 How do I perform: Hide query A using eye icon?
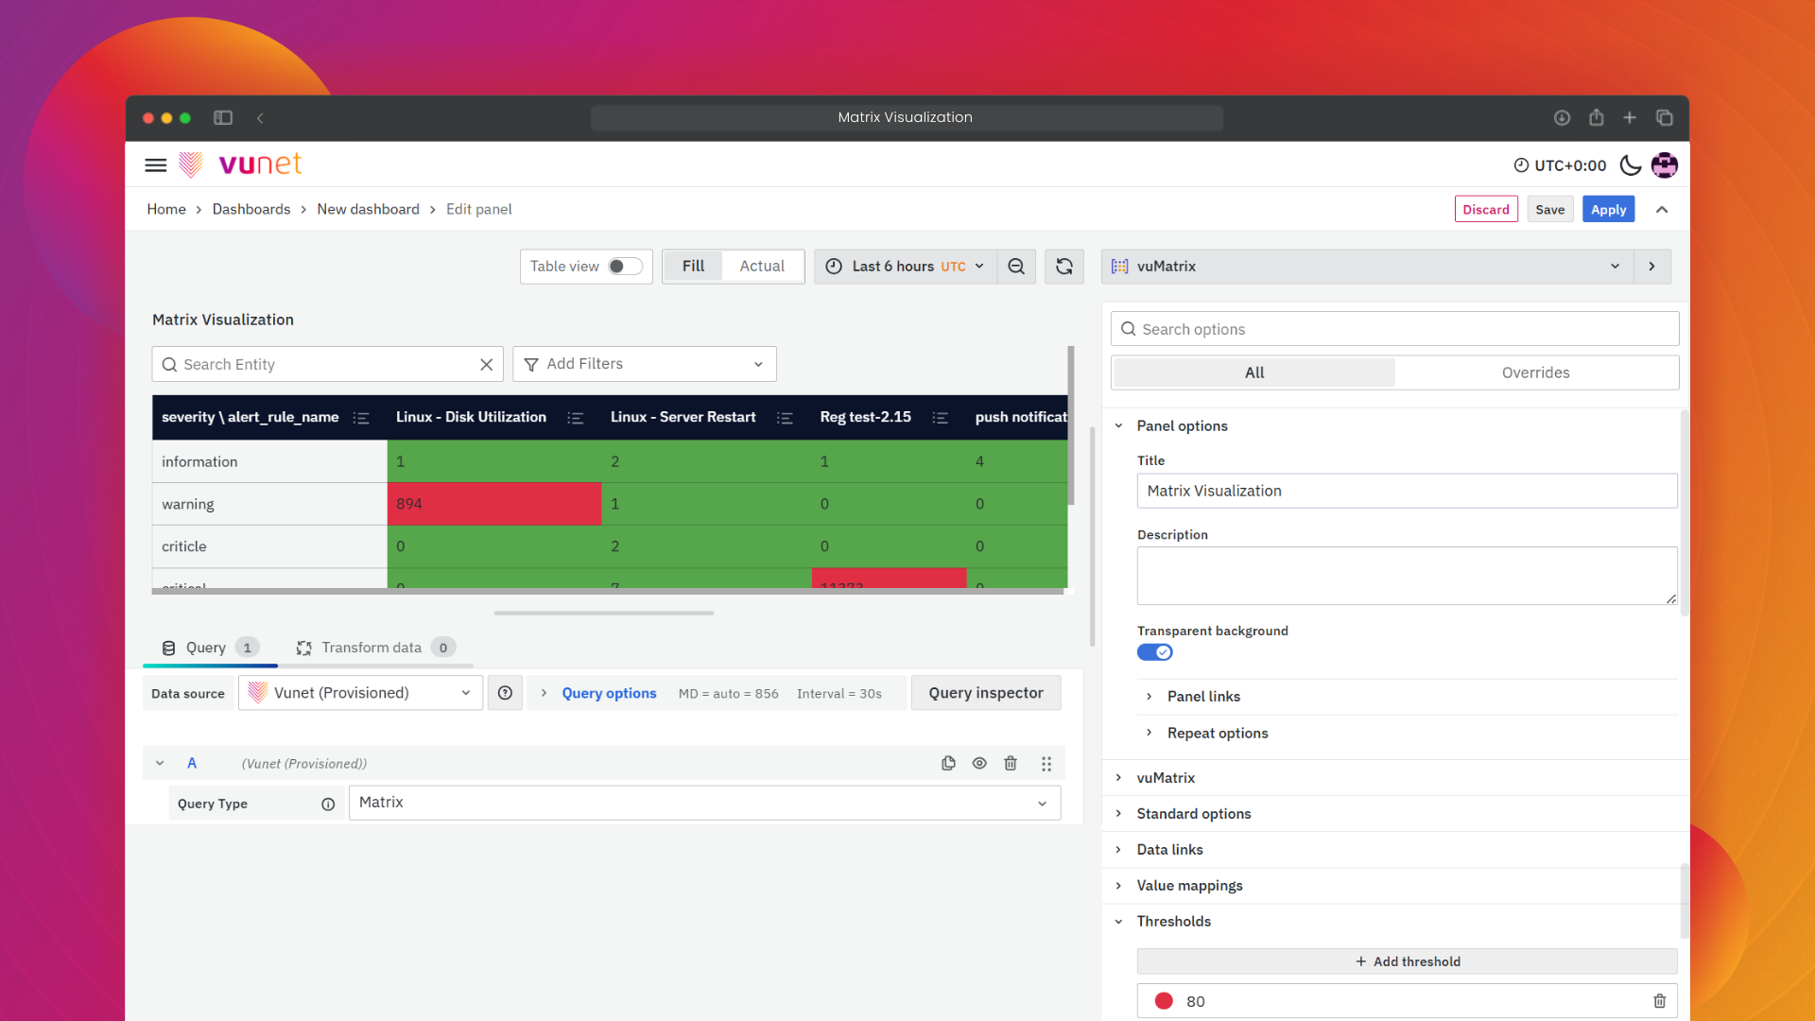pyautogui.click(x=979, y=763)
